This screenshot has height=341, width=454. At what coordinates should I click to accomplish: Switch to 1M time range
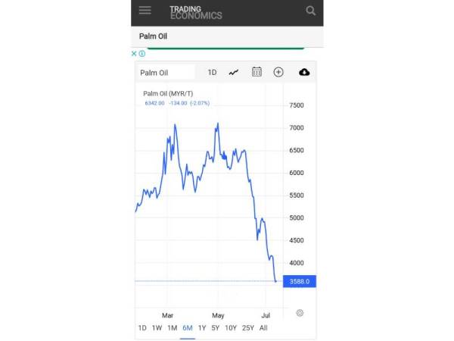pyautogui.click(x=173, y=328)
